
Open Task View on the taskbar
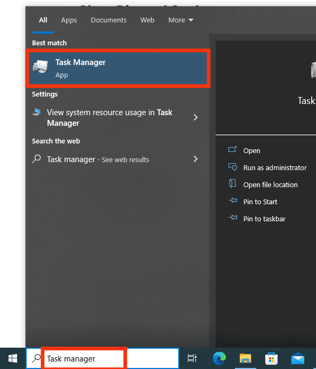[x=192, y=358]
